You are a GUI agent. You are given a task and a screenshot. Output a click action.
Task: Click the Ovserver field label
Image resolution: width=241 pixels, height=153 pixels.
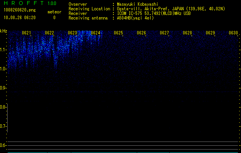coord(78,4)
